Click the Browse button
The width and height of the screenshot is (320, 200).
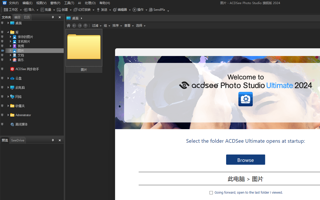(x=246, y=160)
